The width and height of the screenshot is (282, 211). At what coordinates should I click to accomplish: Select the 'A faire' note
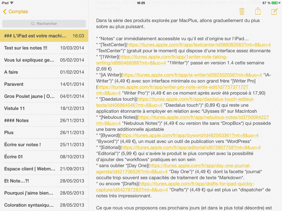click(x=44, y=72)
